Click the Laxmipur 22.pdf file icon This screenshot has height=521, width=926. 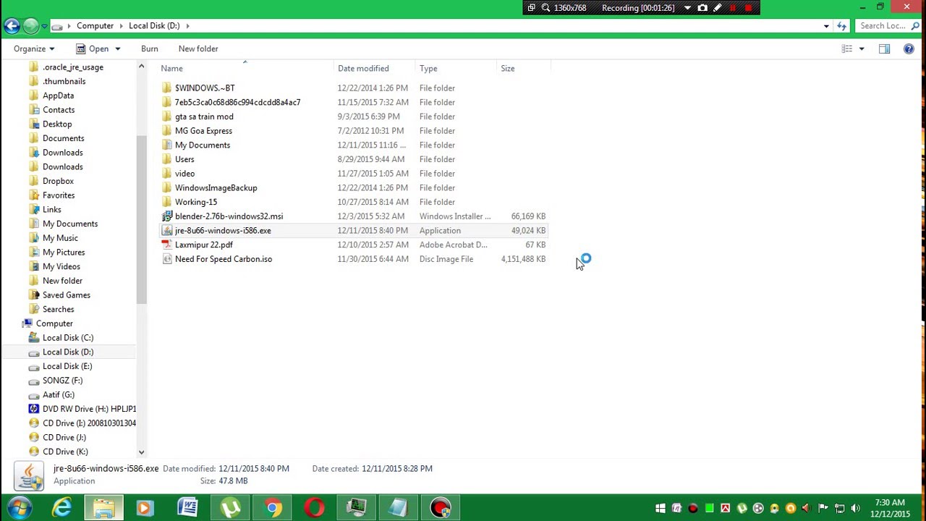click(x=167, y=245)
